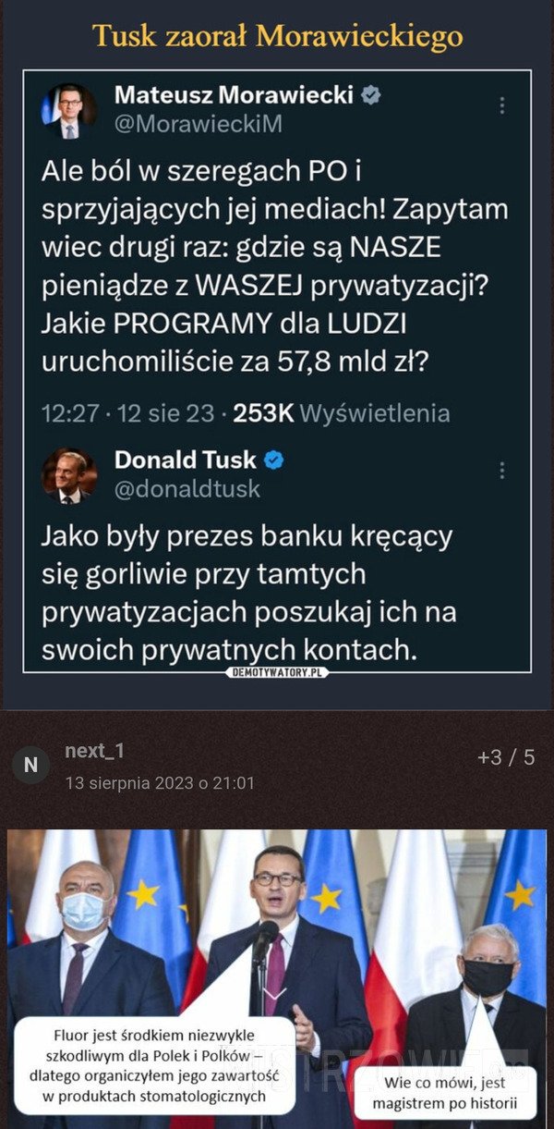The image size is (554, 1129).
Task: Click the DEMOTYWATORY.PL watermark logo
Action: 277,671
